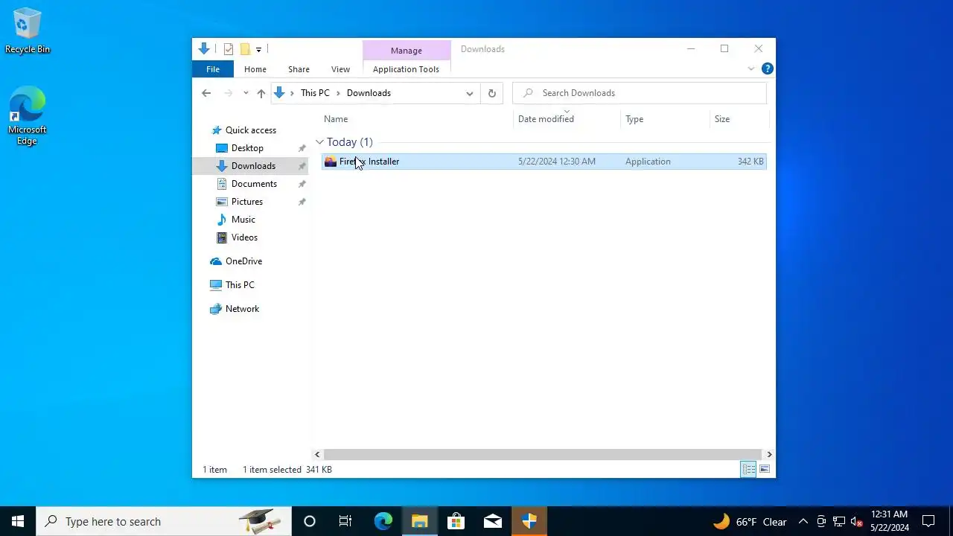Screen dimensions: 953x536
Task: Click the 342 KB size cell
Action: click(750, 162)
